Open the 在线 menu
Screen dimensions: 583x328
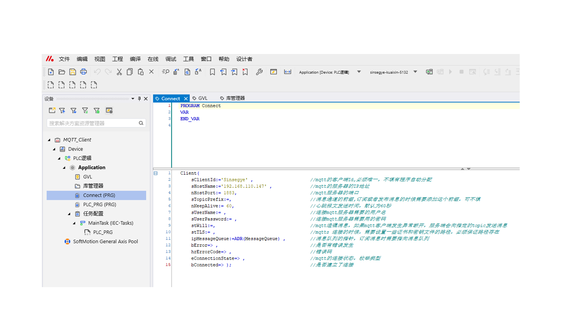pos(153,59)
